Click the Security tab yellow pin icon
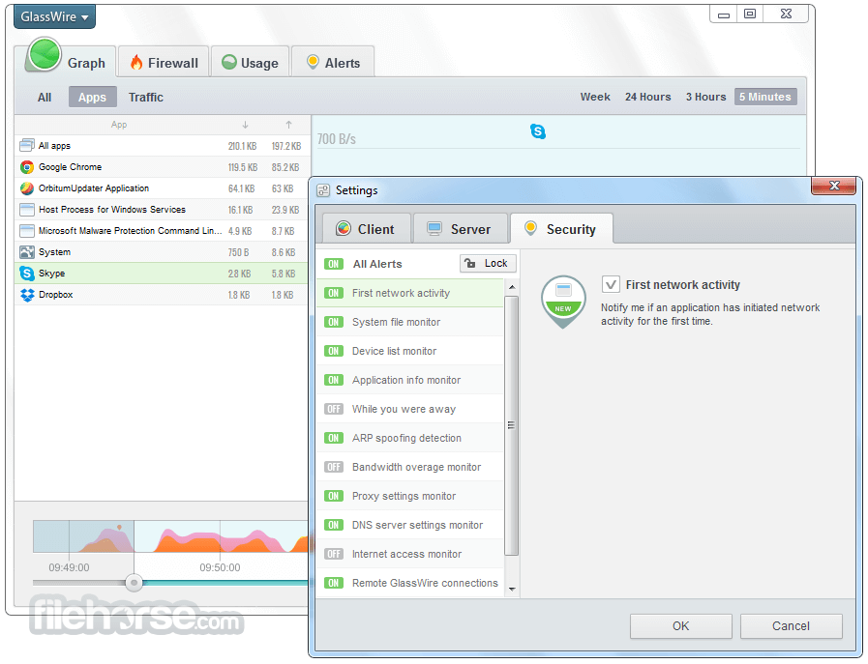The width and height of the screenshot is (868, 664). [x=530, y=228]
